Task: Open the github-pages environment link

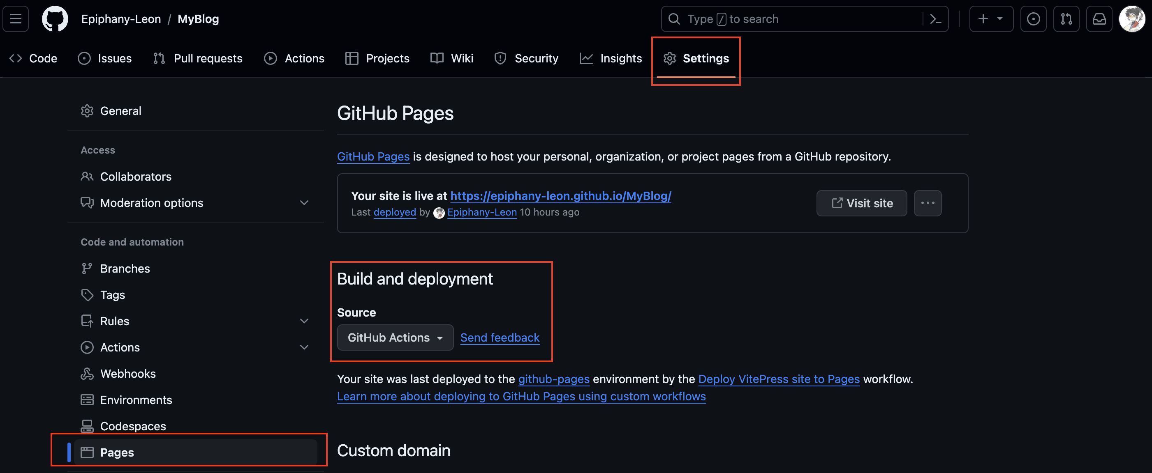Action: pos(554,379)
